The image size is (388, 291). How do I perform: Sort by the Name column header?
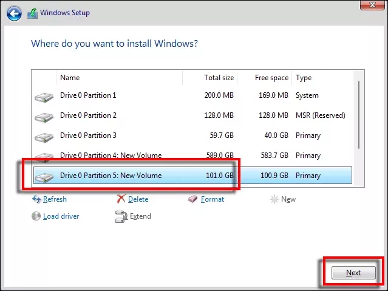tap(119, 78)
